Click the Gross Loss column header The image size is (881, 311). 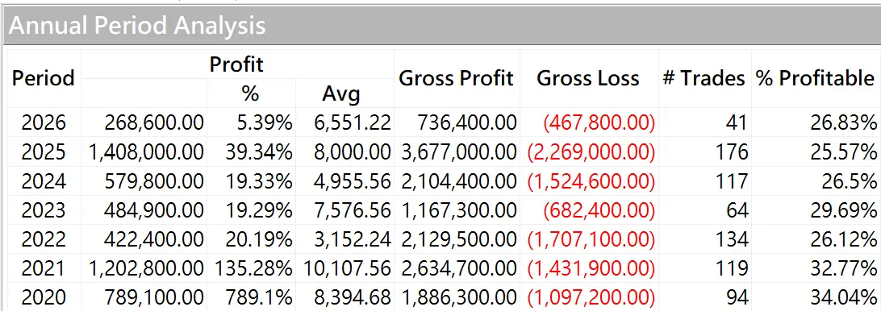tap(587, 78)
